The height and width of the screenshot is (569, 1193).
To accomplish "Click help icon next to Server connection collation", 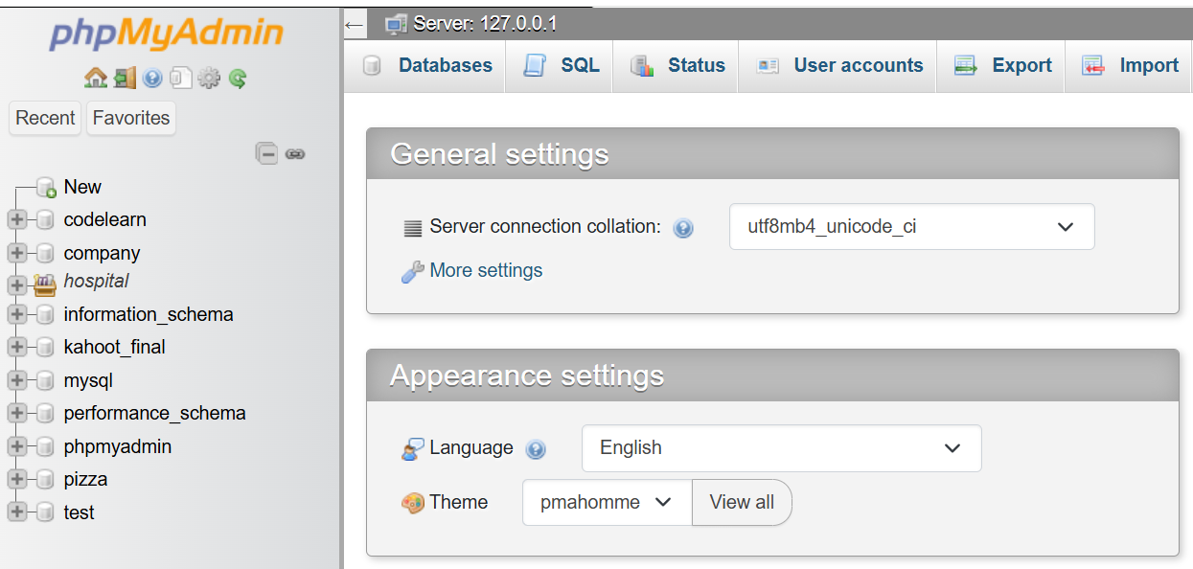I will (683, 228).
